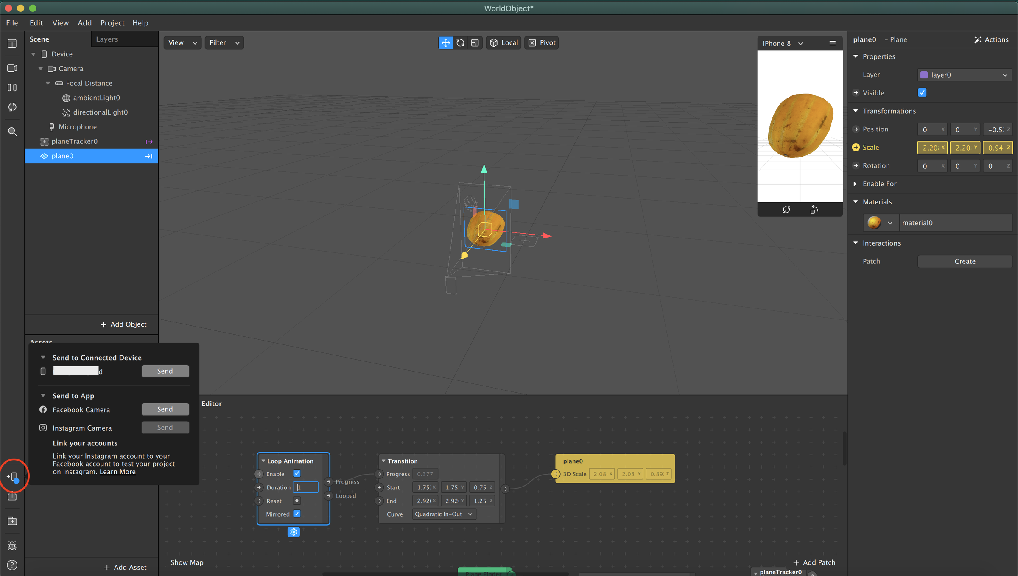Open the debug console via the bug icon
The height and width of the screenshot is (576, 1018).
[12, 546]
